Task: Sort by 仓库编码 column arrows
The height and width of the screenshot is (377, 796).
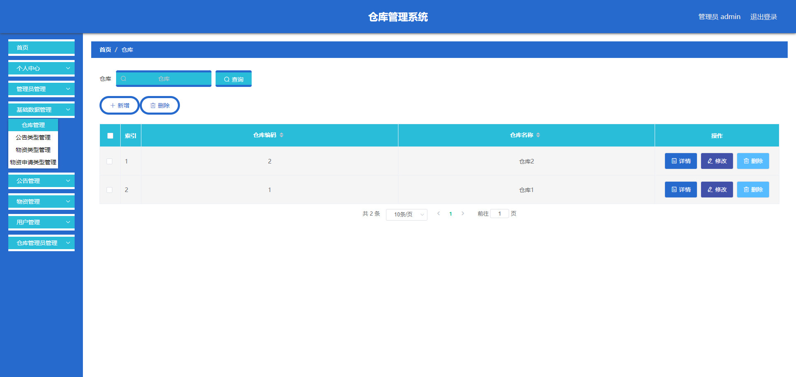Action: click(282, 135)
